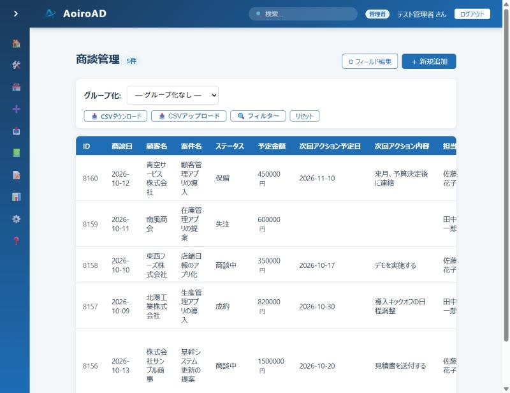
Task: Click the 管理者 badge
Action: 377,14
